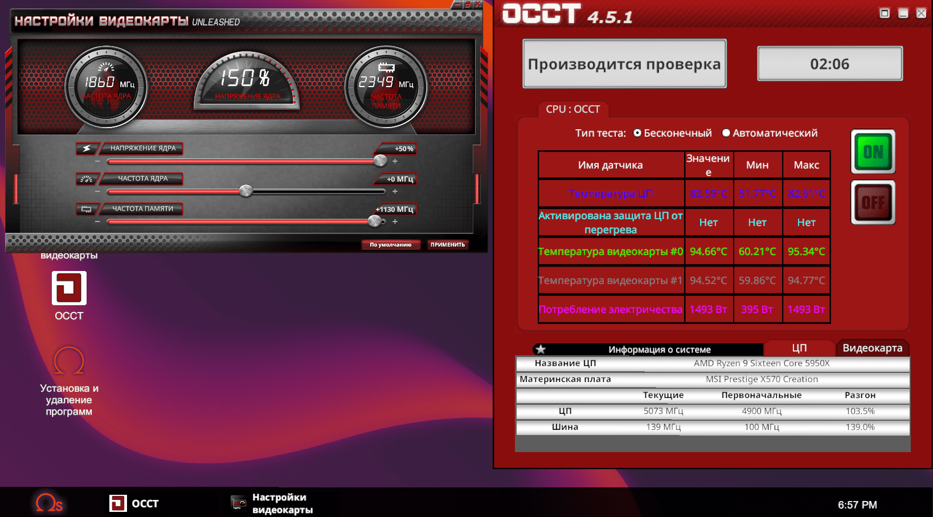933x517 pixels.
Task: Increase core frequency with the plus button
Action: (x=395, y=191)
